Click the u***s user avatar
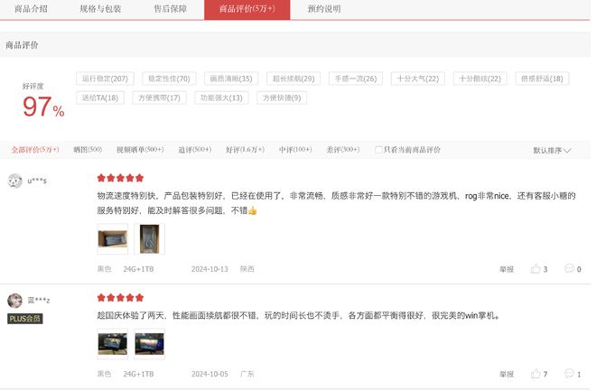596x391 pixels. click(x=15, y=181)
